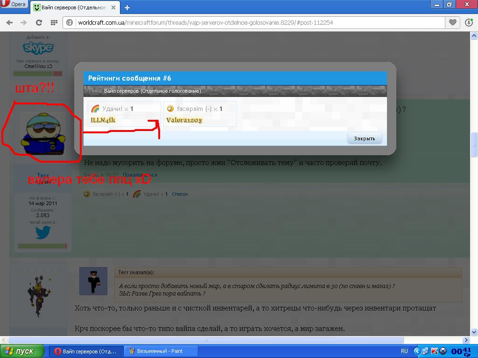This screenshot has height=358, width=478.
Task: Open the Windows пуск Start button
Action: click(21, 351)
